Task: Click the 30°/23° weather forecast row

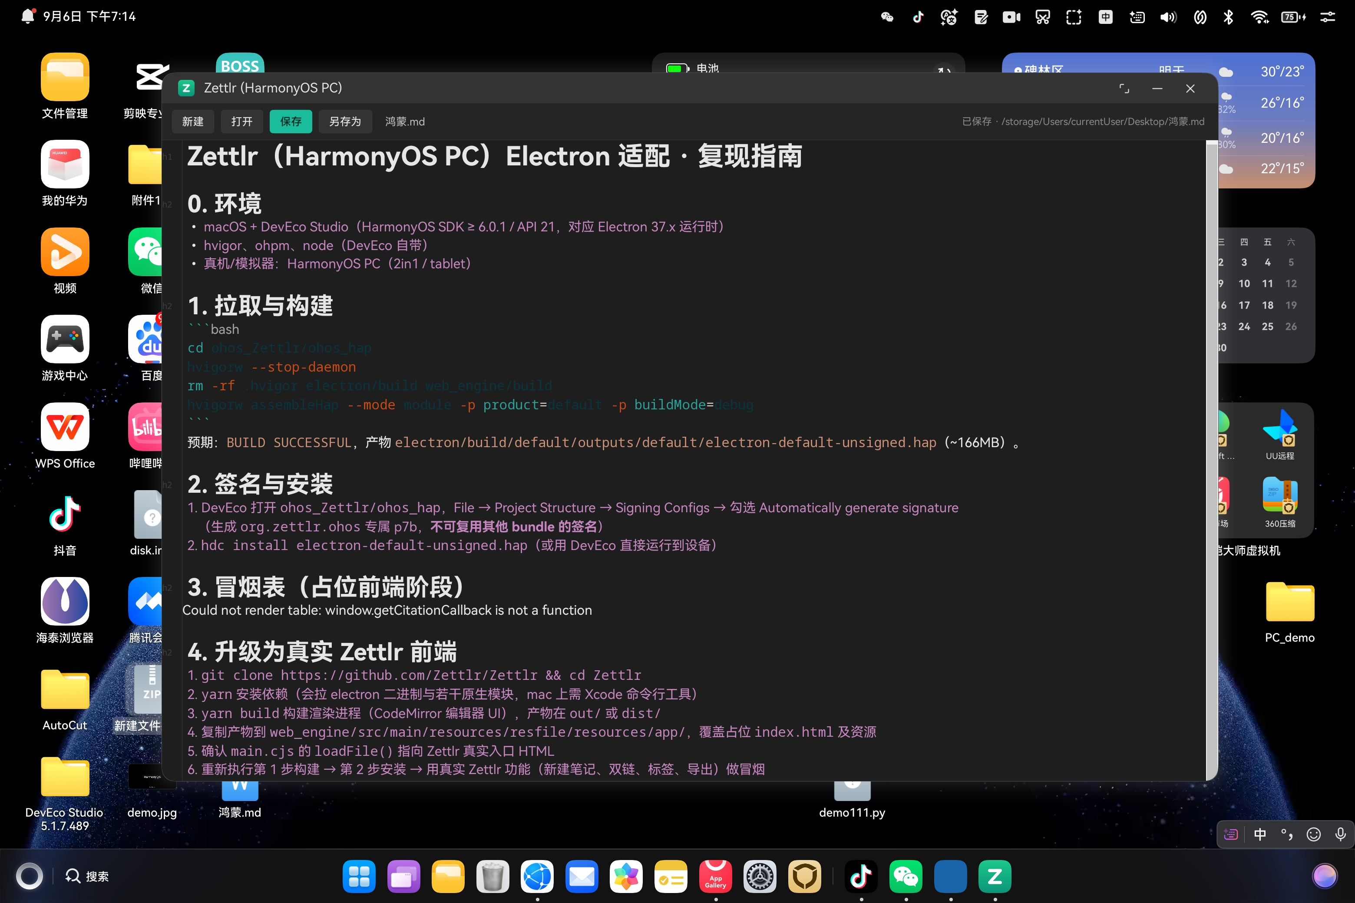Action: click(x=1261, y=72)
